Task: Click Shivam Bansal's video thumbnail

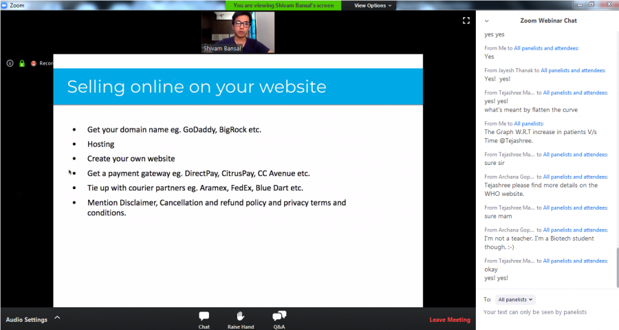Action: point(237,32)
